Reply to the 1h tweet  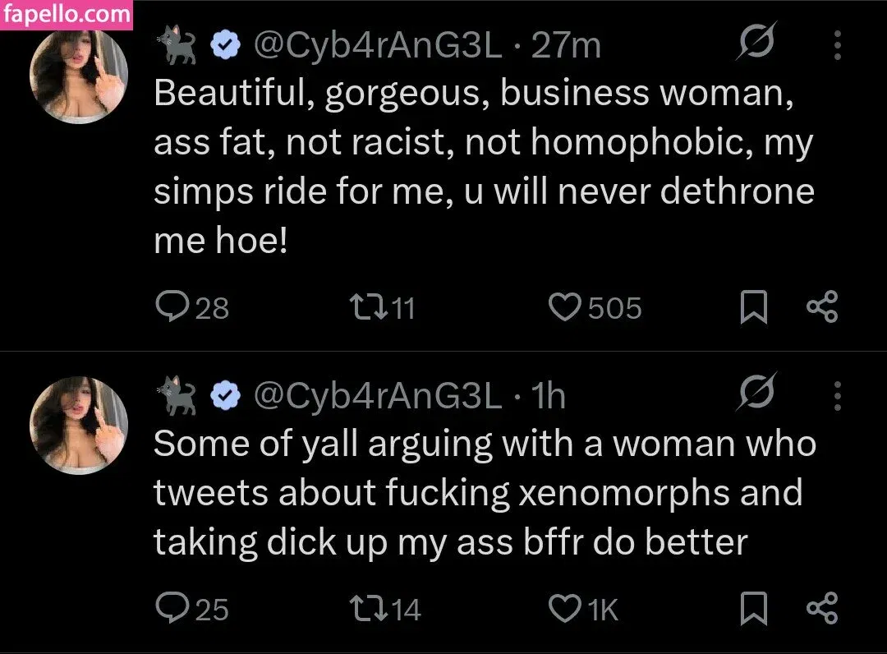pos(171,609)
